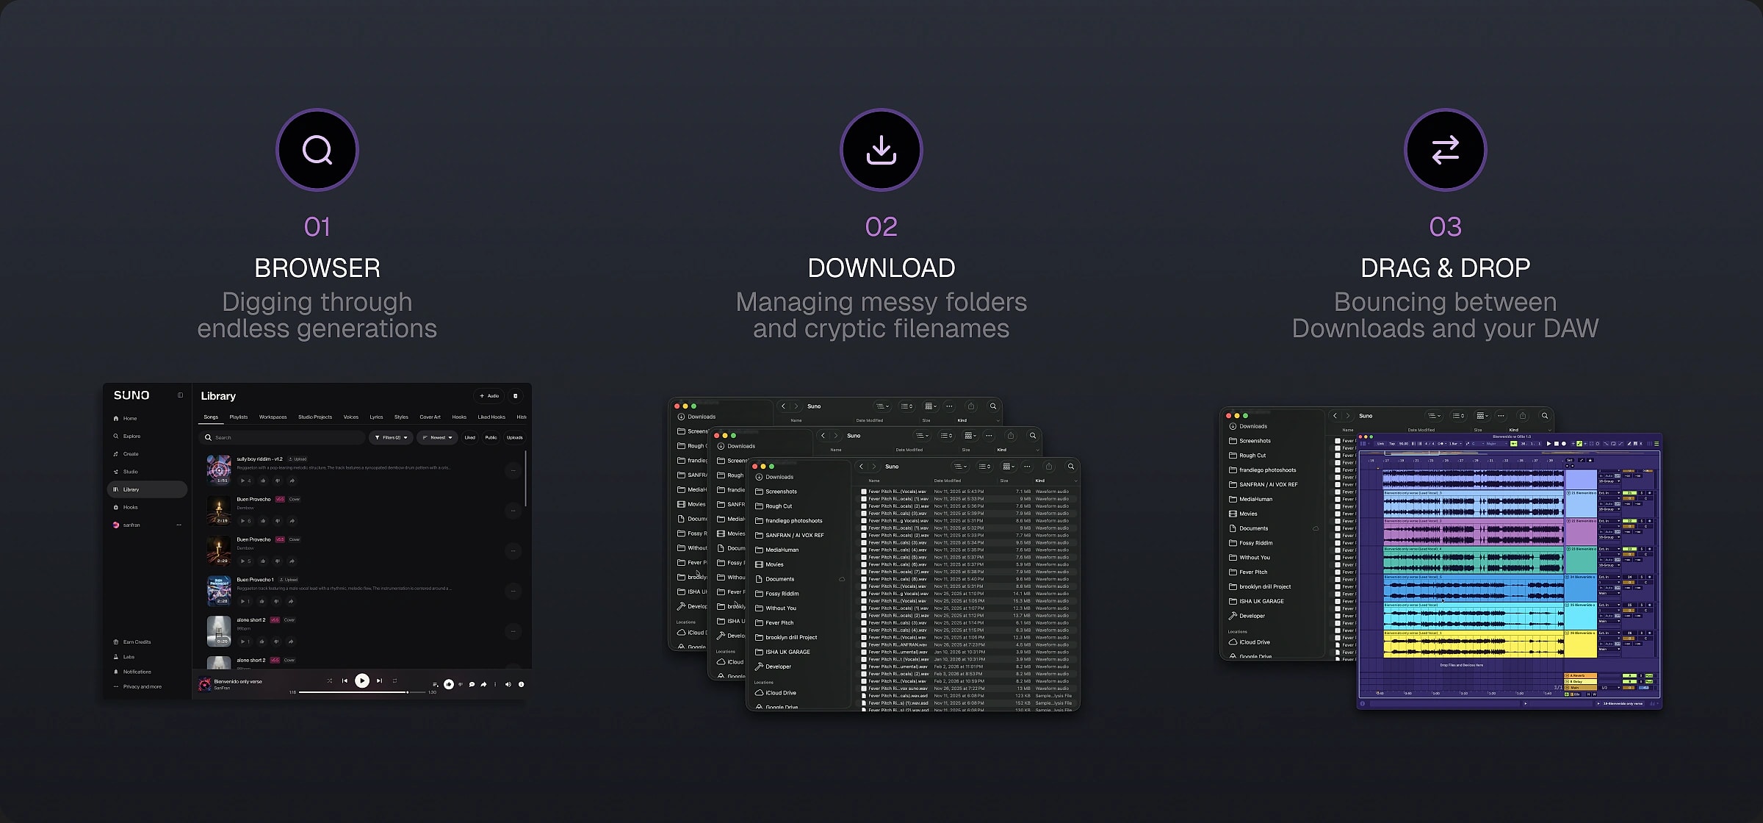Sort by Kind column in front Finder window
This screenshot has height=823, width=1763.
coord(1040,481)
